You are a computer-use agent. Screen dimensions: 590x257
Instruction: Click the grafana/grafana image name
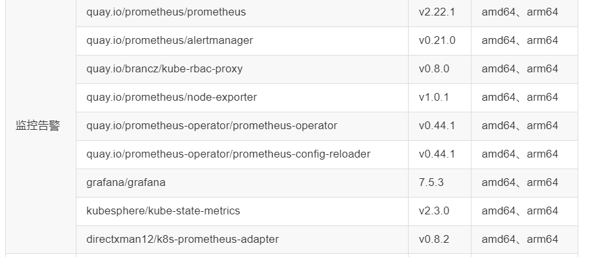[126, 183]
